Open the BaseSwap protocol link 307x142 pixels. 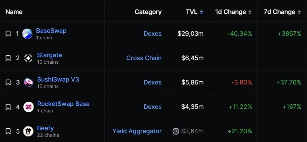[x=51, y=31]
